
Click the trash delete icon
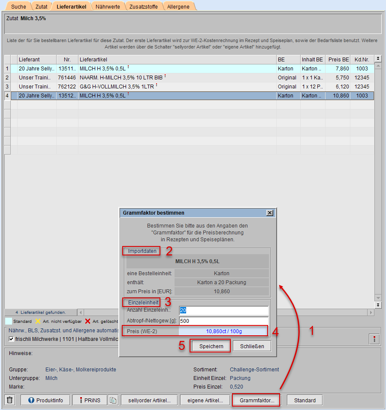coord(10,400)
